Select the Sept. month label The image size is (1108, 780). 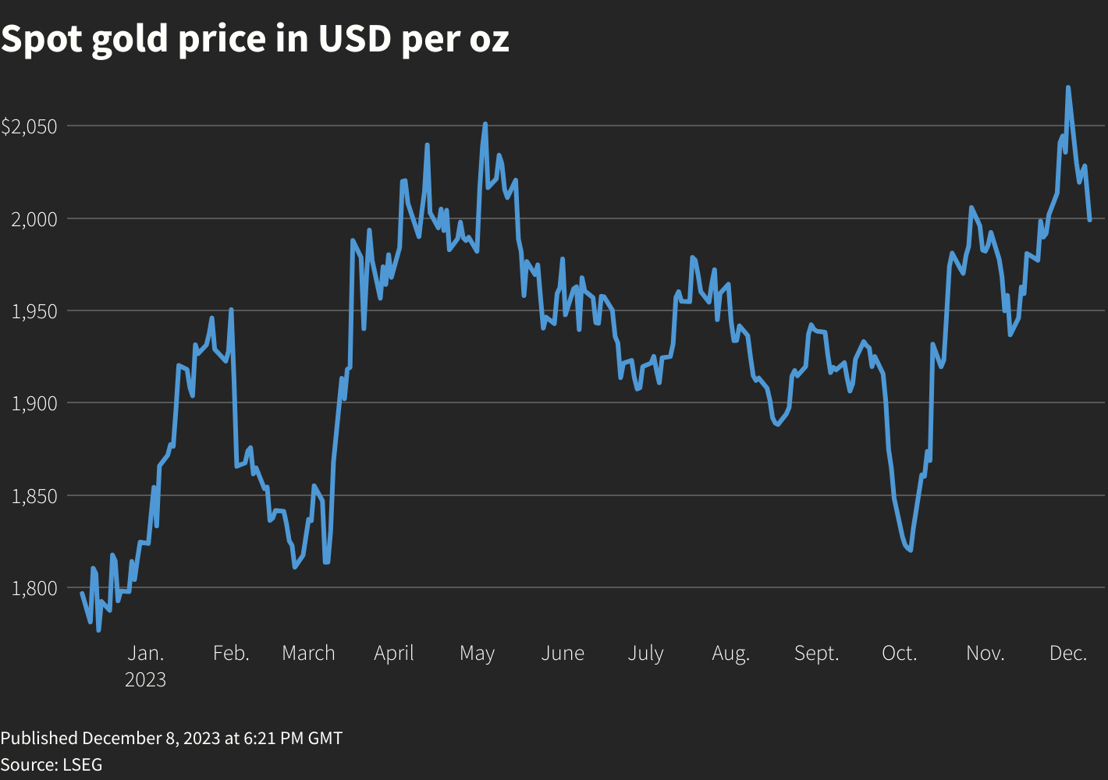(x=816, y=653)
